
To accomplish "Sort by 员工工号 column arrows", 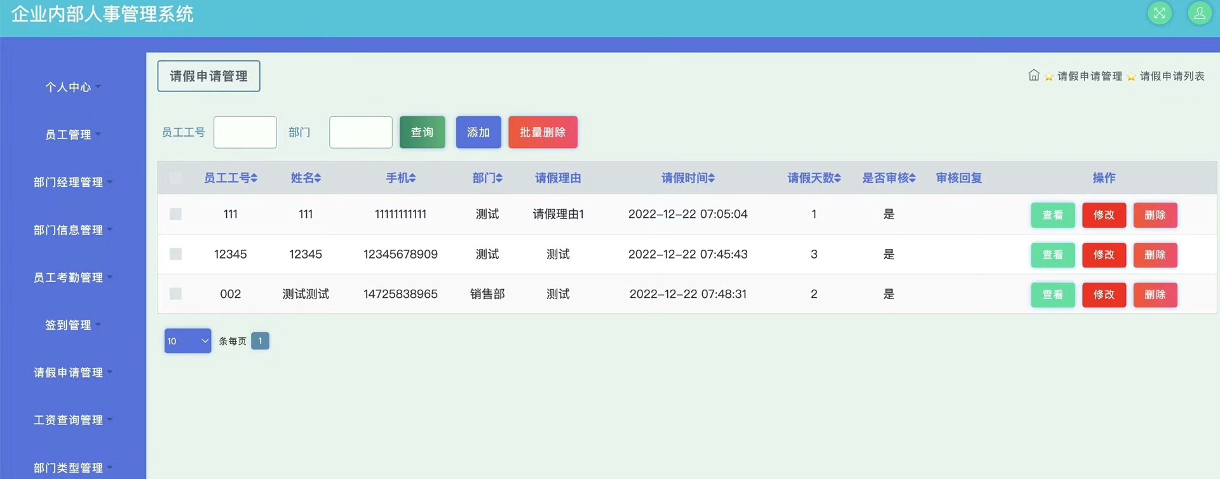I will (254, 179).
